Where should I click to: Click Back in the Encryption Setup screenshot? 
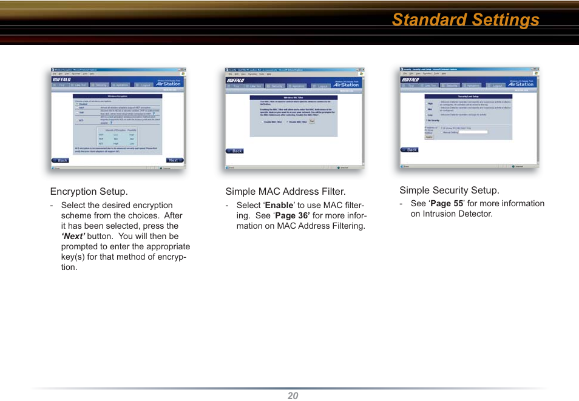[60, 160]
